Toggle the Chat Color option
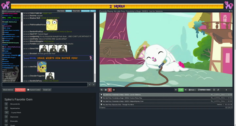 coord(76,11)
